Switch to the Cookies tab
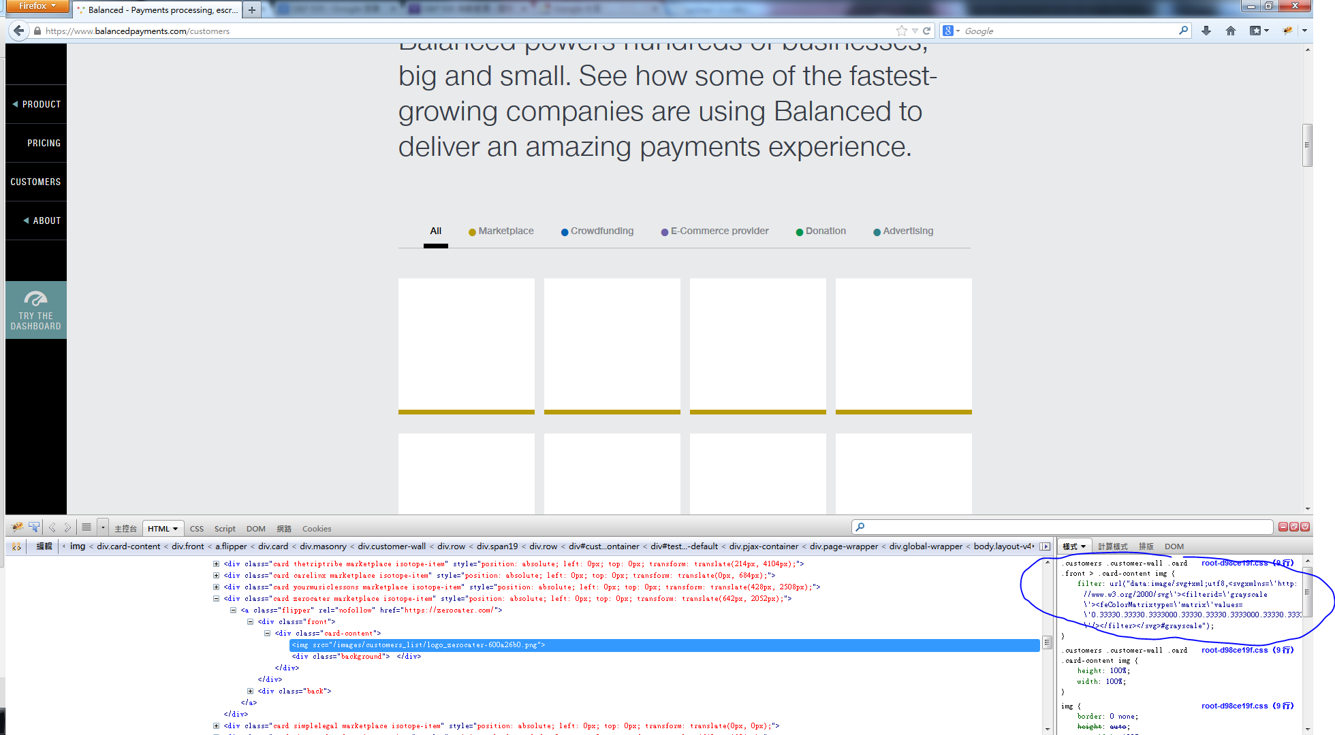 [x=317, y=529]
